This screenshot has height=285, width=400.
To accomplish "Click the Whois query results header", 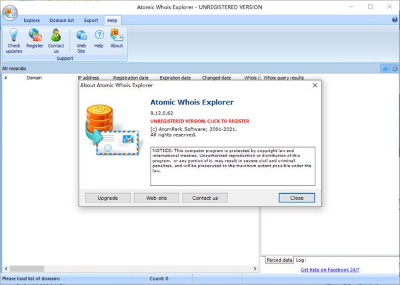I will click(x=284, y=78).
